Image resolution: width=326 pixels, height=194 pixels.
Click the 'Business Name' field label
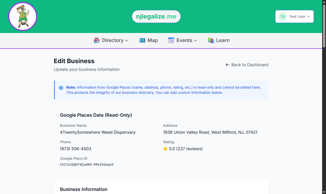[x=73, y=125]
